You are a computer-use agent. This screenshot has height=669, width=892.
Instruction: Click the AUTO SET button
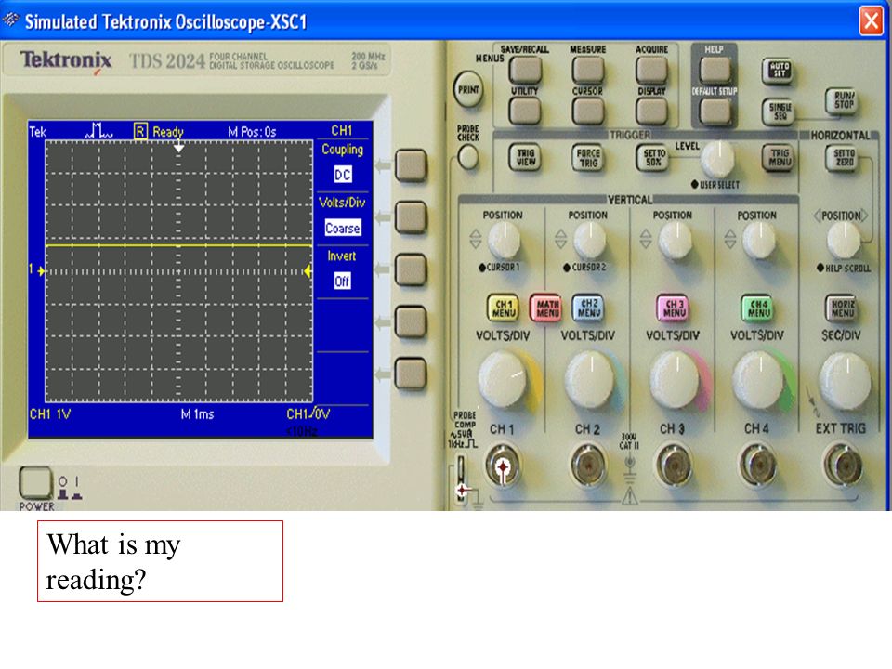coord(779,71)
